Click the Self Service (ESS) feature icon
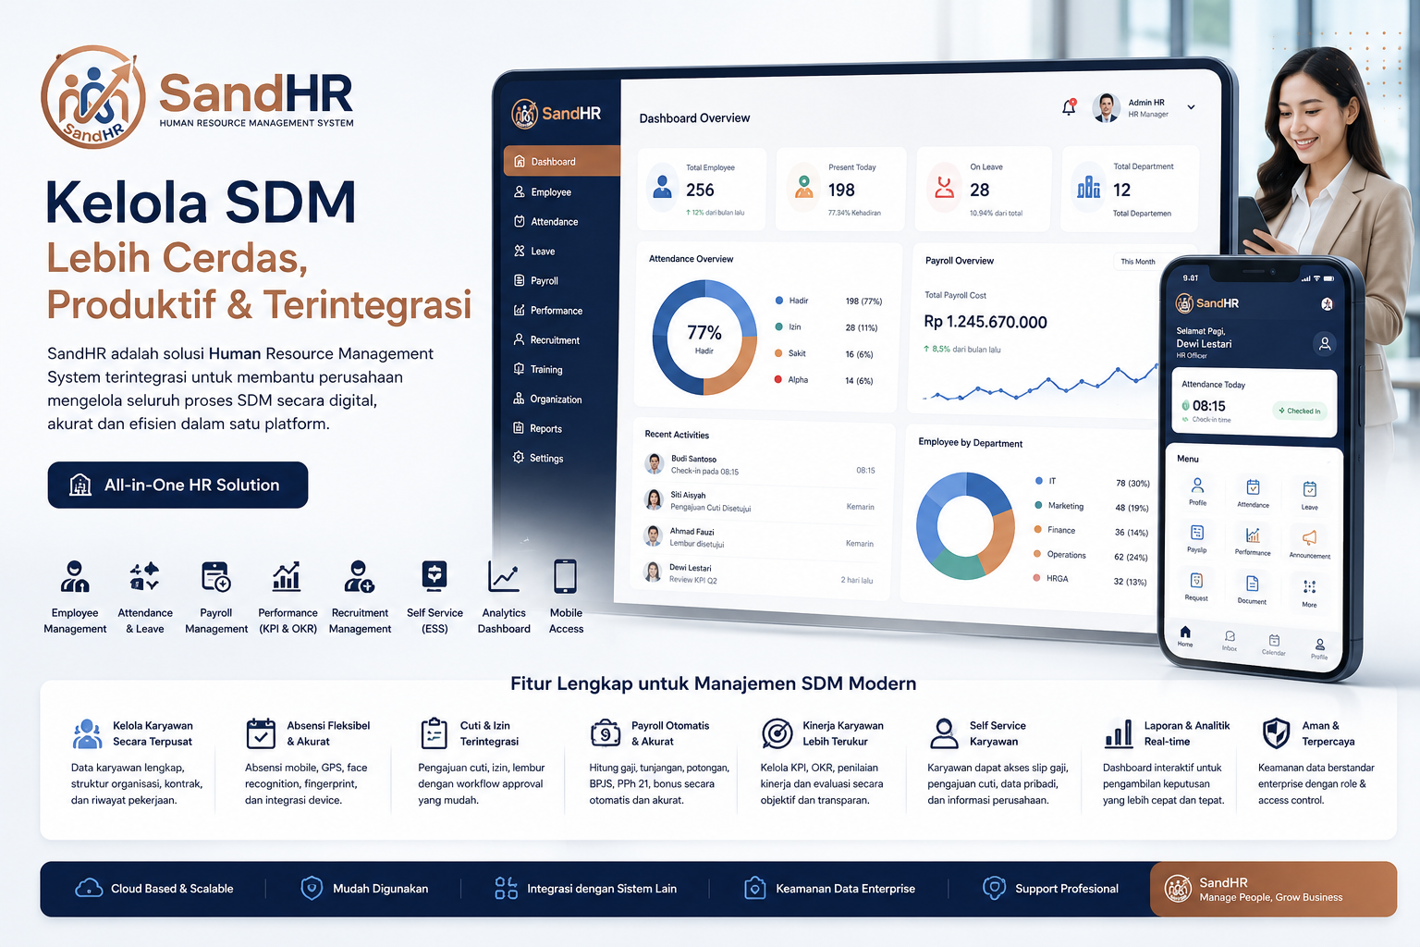Screen dimensions: 1420x947 tap(435, 576)
